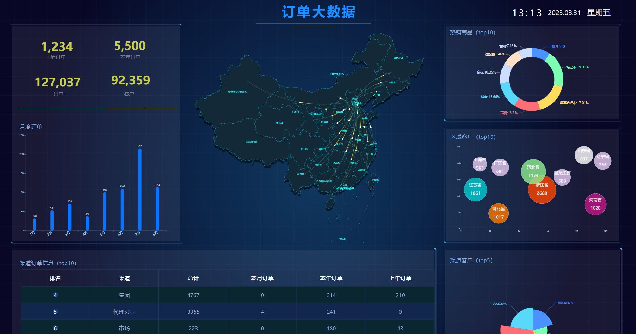Select the 江苏省 1061 bubble
Screen dimensions: 636x334
pos(475,190)
